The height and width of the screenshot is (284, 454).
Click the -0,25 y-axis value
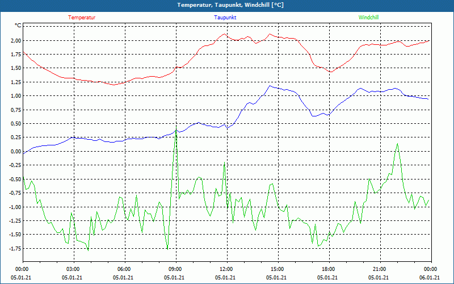coord(15,165)
